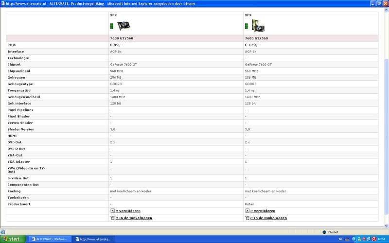Screen dimensions: 389x243
Task: Click the 'Productsoort' row label
Action: coord(19,204)
